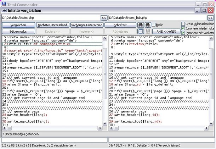Click left pane horizontal scroll right arrow
Screen dimensions: 216x149
point(100,128)
